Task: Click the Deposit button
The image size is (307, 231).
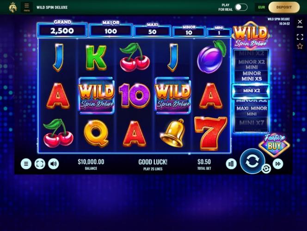Action: point(284,7)
